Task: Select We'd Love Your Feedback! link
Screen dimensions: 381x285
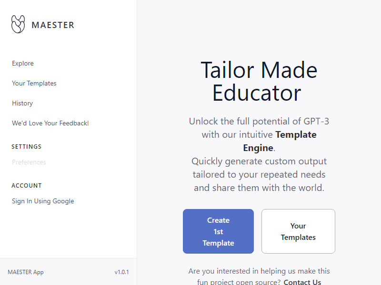Action: coord(50,123)
